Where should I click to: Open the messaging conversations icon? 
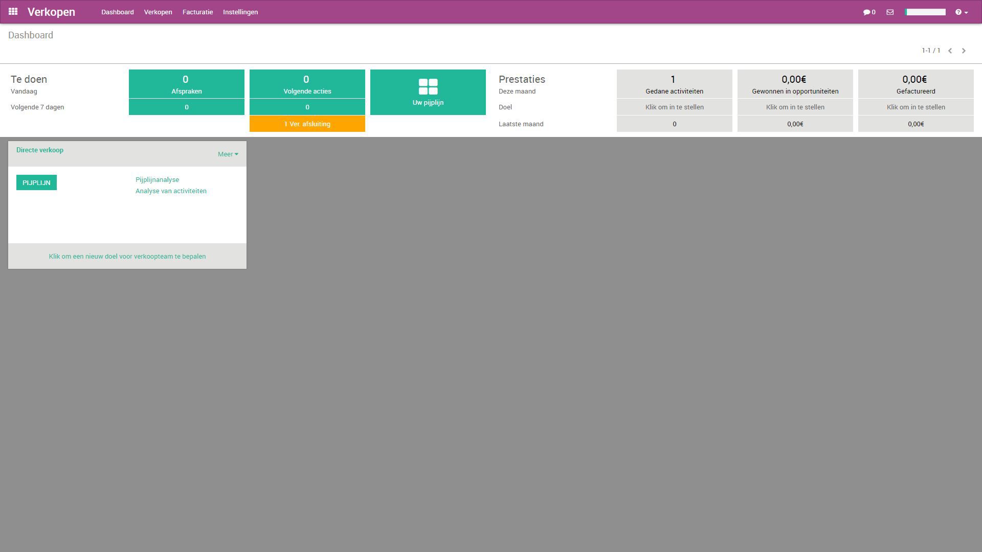(868, 12)
